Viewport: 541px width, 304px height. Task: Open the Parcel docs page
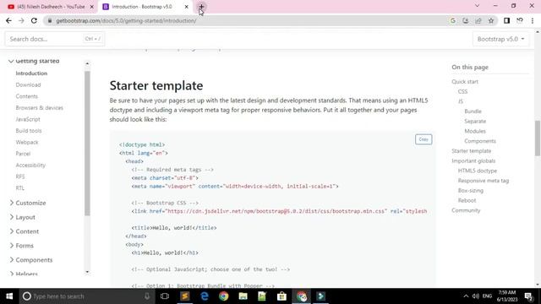[x=23, y=154]
